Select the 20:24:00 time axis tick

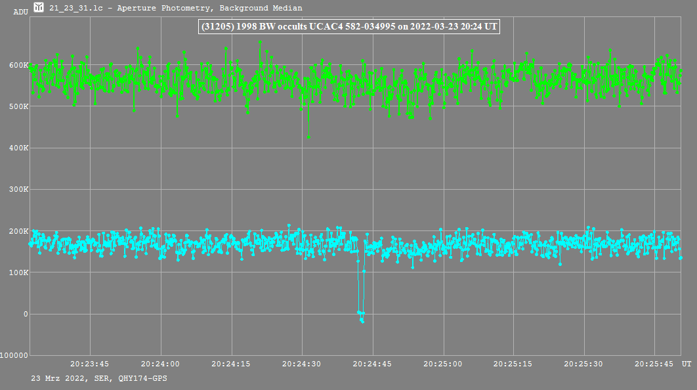click(161, 364)
